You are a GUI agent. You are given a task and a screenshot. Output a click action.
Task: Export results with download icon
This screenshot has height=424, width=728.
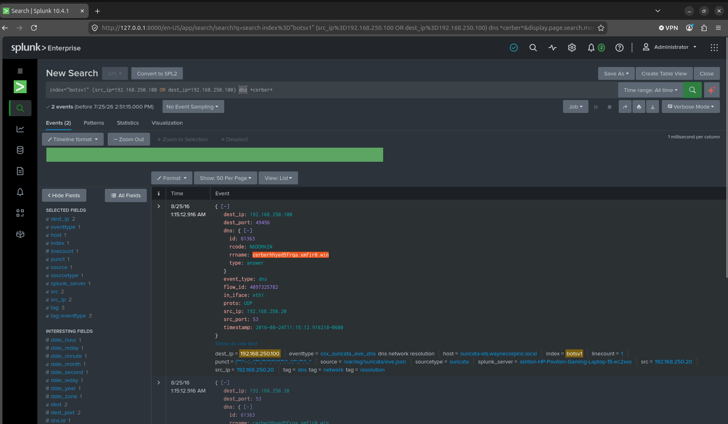pyautogui.click(x=652, y=107)
